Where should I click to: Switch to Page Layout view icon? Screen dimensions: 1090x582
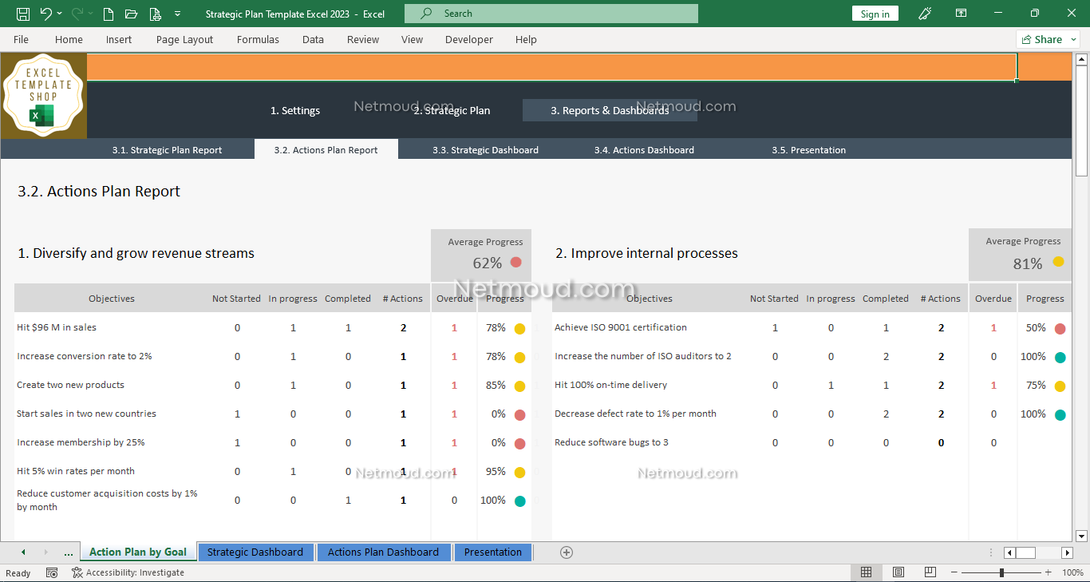click(898, 572)
